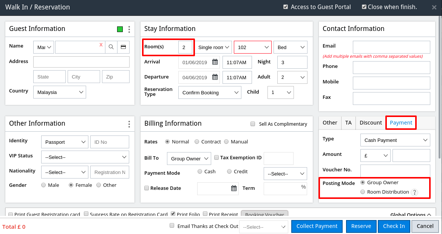Select Other gender radio button

(99, 185)
